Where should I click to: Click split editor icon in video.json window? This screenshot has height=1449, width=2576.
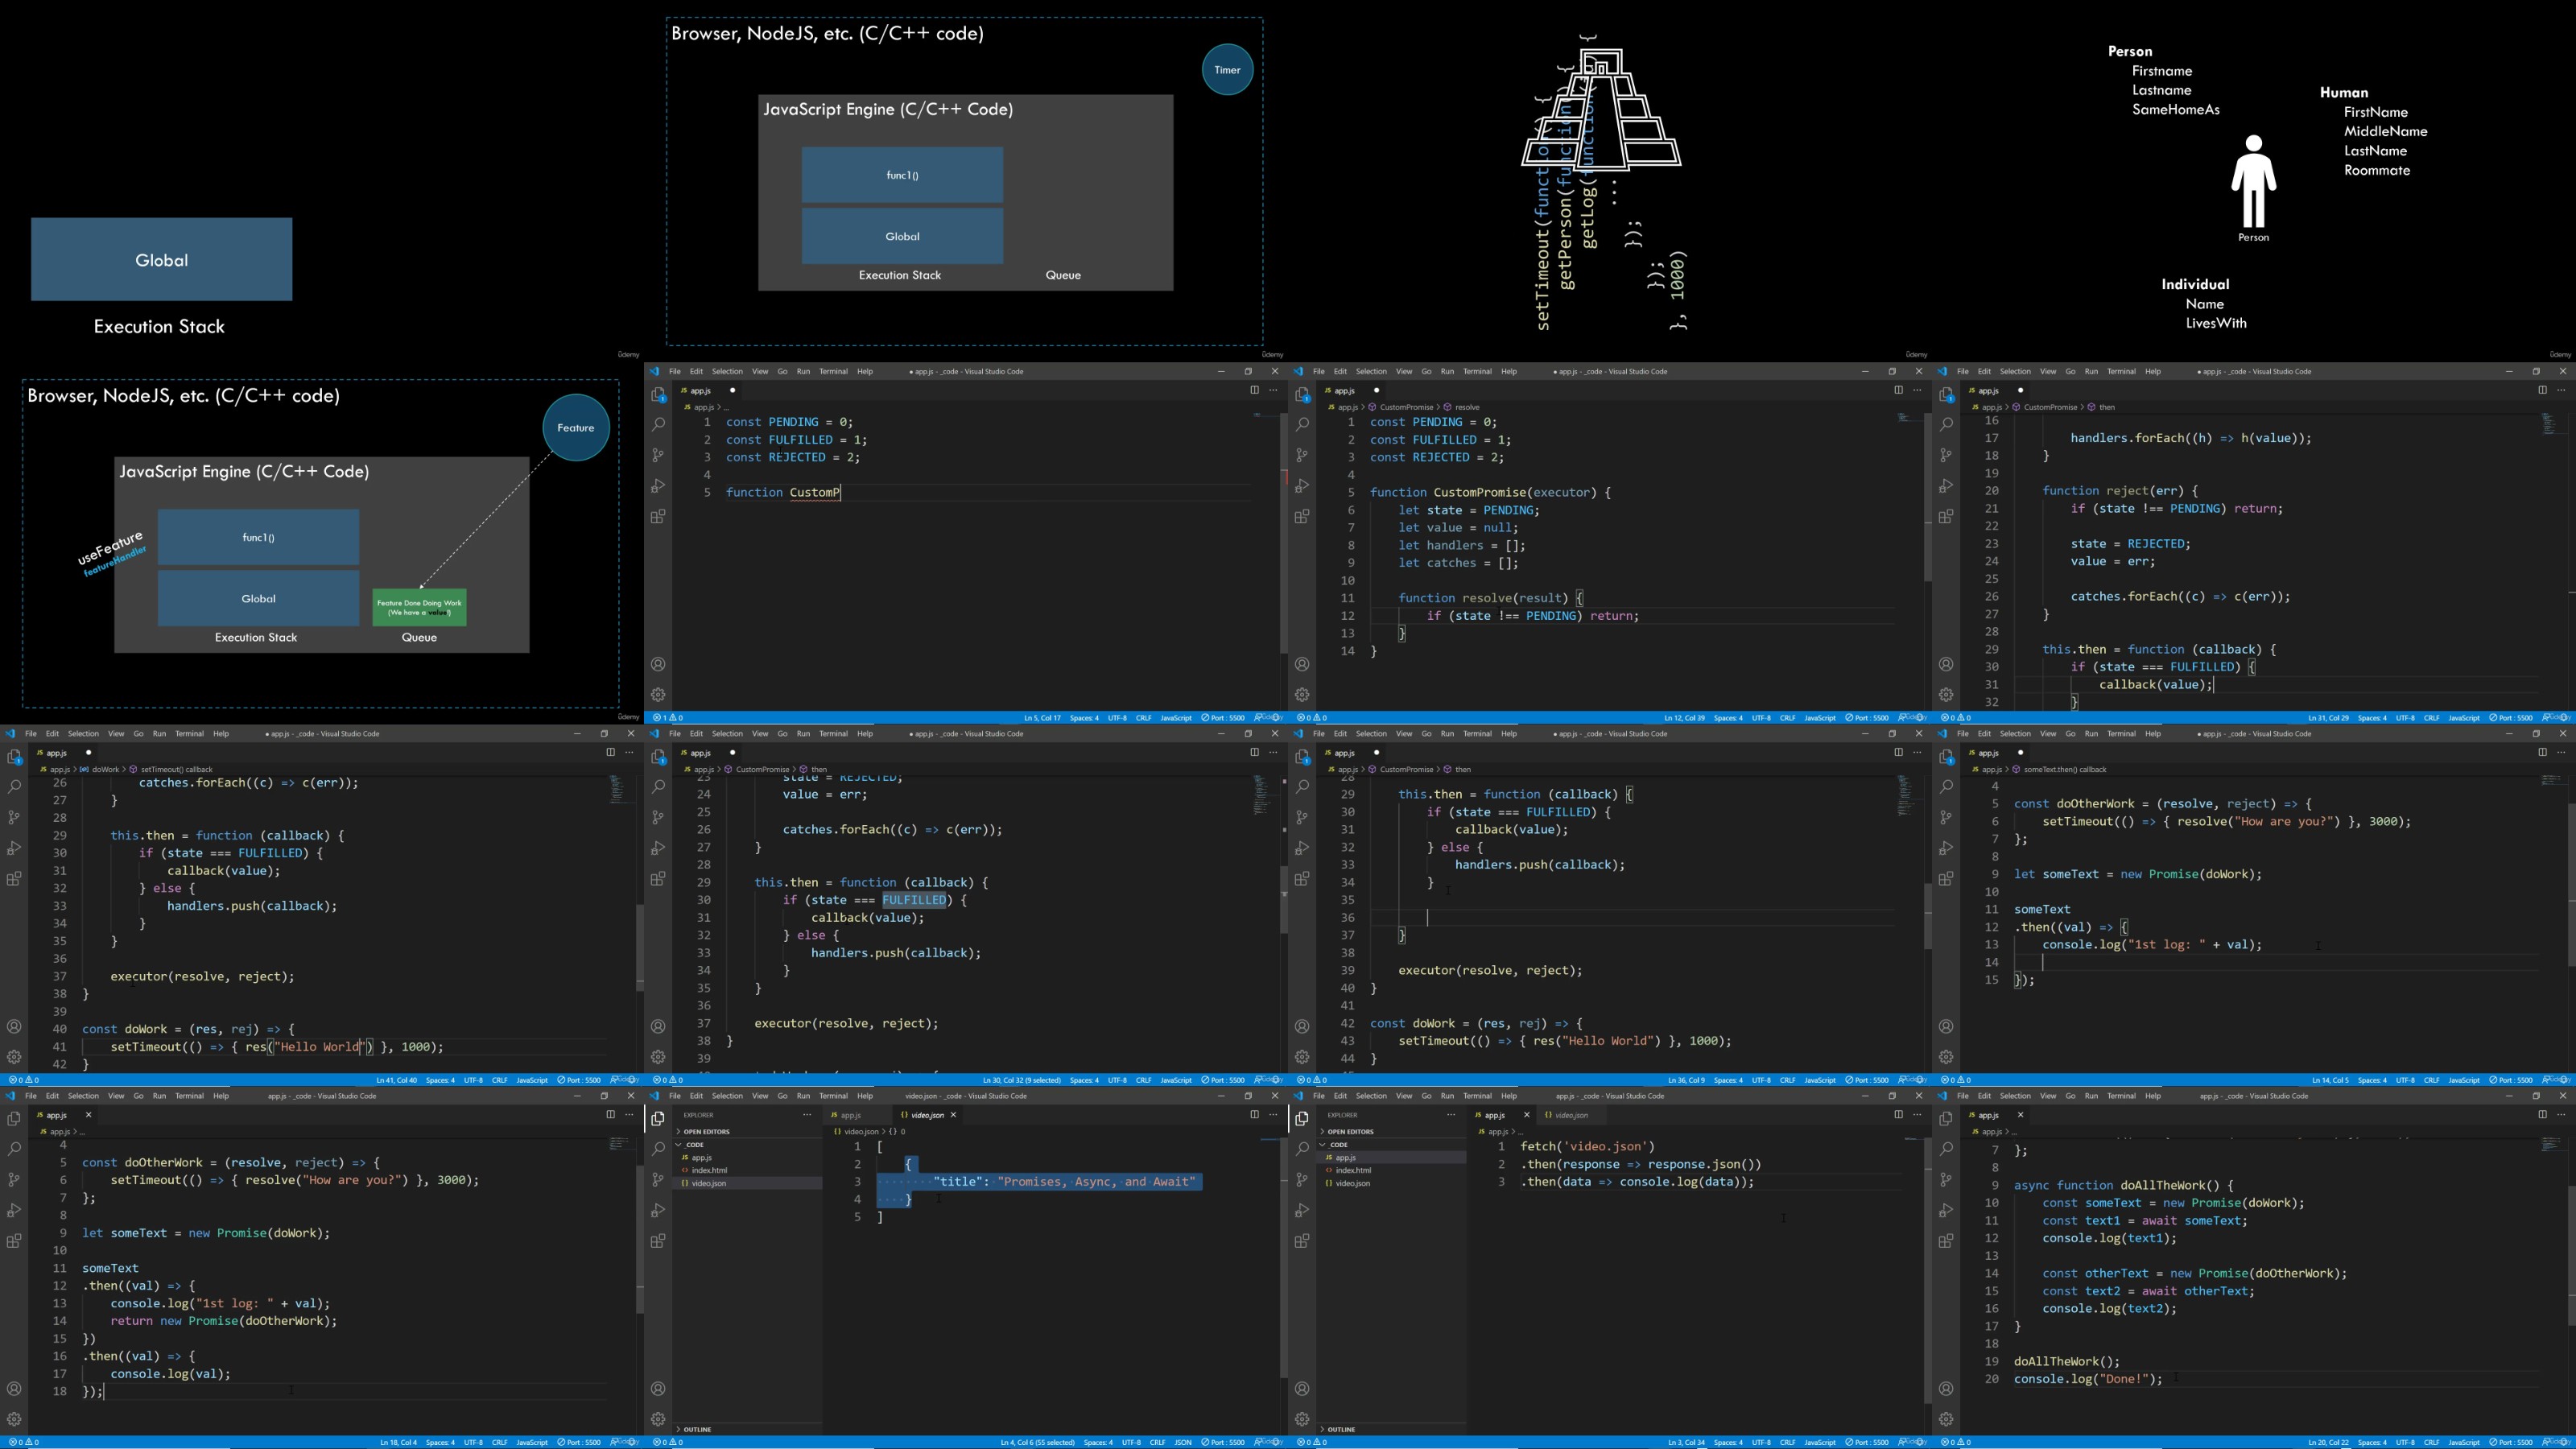point(1254,1114)
